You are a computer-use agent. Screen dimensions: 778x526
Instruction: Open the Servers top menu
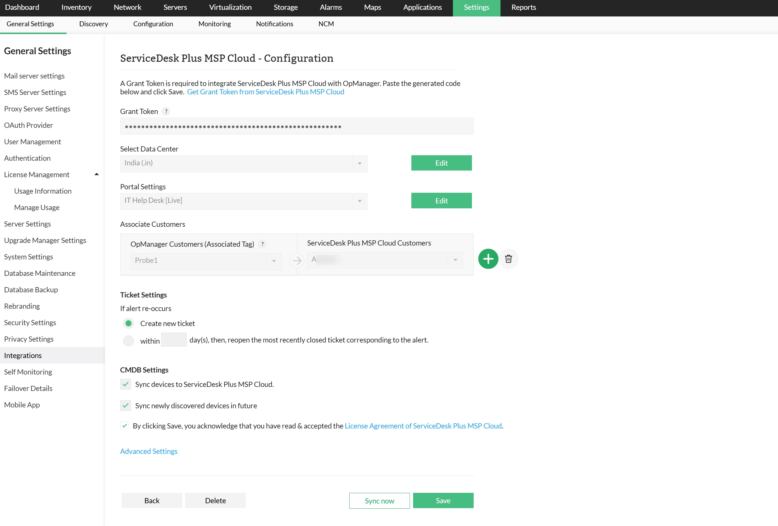[175, 8]
